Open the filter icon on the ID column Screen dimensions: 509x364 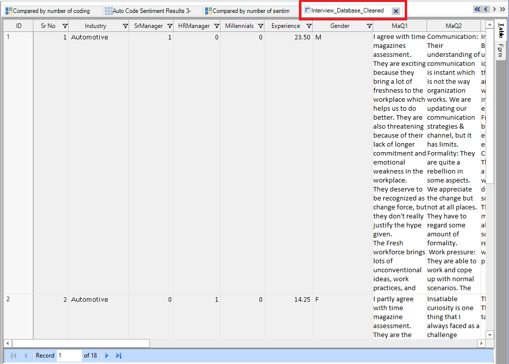coord(27,25)
